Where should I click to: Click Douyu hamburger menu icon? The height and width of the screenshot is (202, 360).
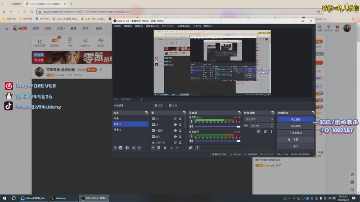[7, 28]
